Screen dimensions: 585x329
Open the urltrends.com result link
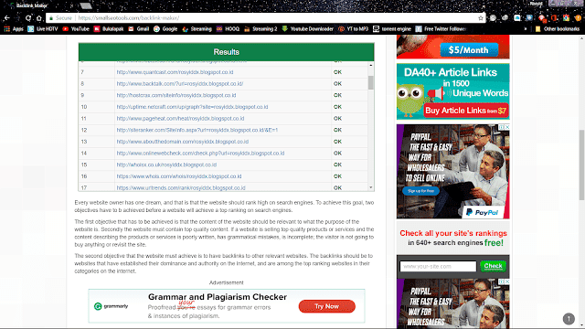pyautogui.click(x=181, y=187)
